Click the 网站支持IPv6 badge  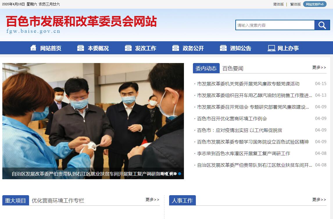tap(315, 4)
